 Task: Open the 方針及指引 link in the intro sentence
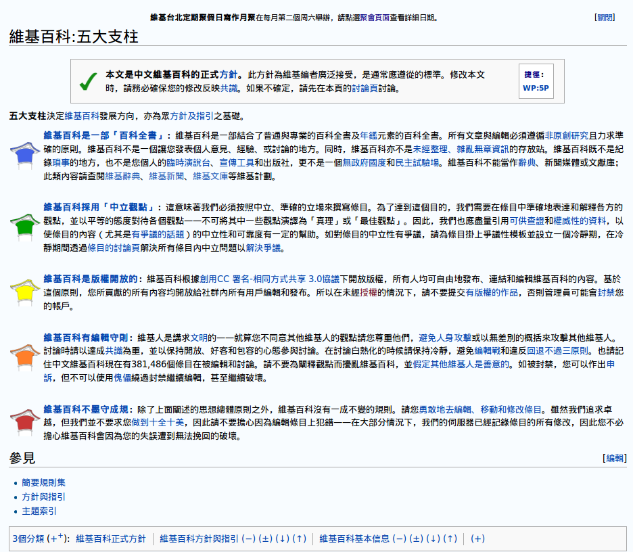pyautogui.click(x=192, y=116)
